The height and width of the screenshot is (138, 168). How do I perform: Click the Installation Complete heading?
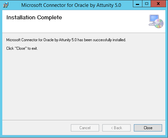(x=34, y=18)
